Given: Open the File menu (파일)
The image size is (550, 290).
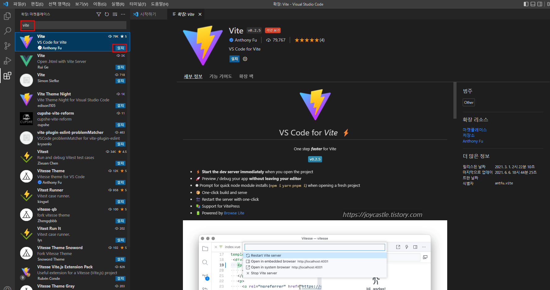Looking at the screenshot, I should 20,4.
